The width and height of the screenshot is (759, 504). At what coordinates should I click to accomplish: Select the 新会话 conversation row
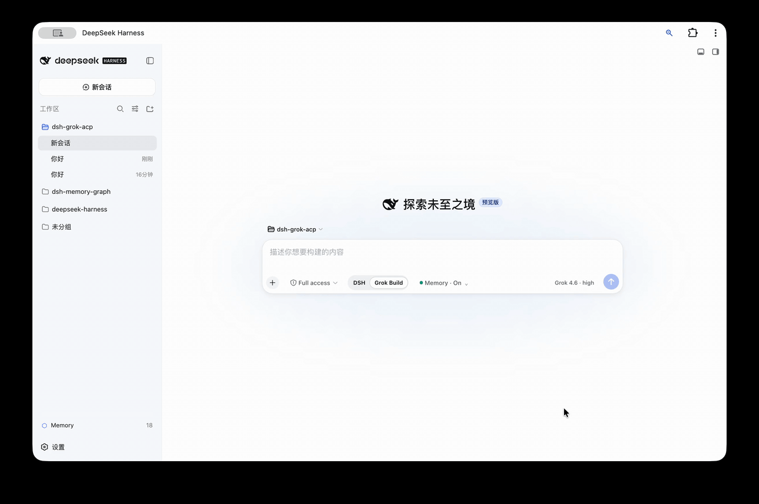coord(97,143)
